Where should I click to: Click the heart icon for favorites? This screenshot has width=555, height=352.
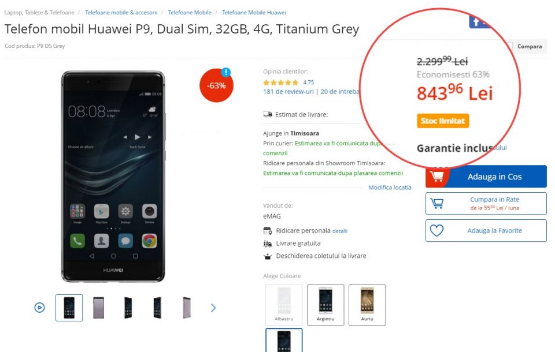tap(436, 230)
